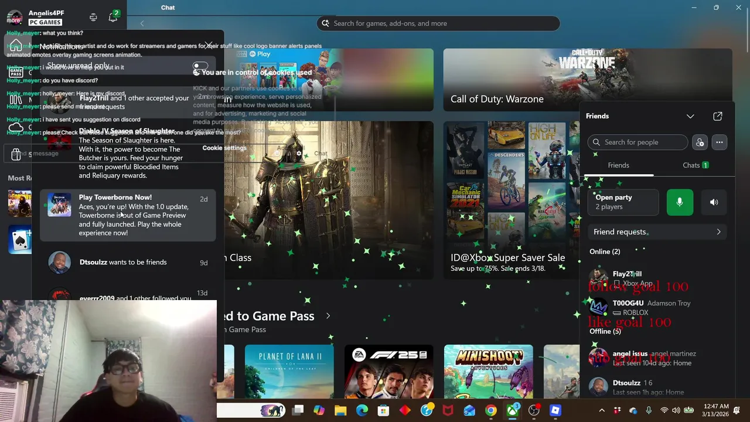The width and height of the screenshot is (750, 422).
Task: Open the Store bag icon in sidebar
Action: (16, 154)
